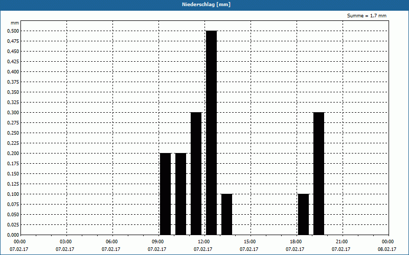Click the "0,425" y-axis value
The image size is (409, 255).
click(x=13, y=62)
